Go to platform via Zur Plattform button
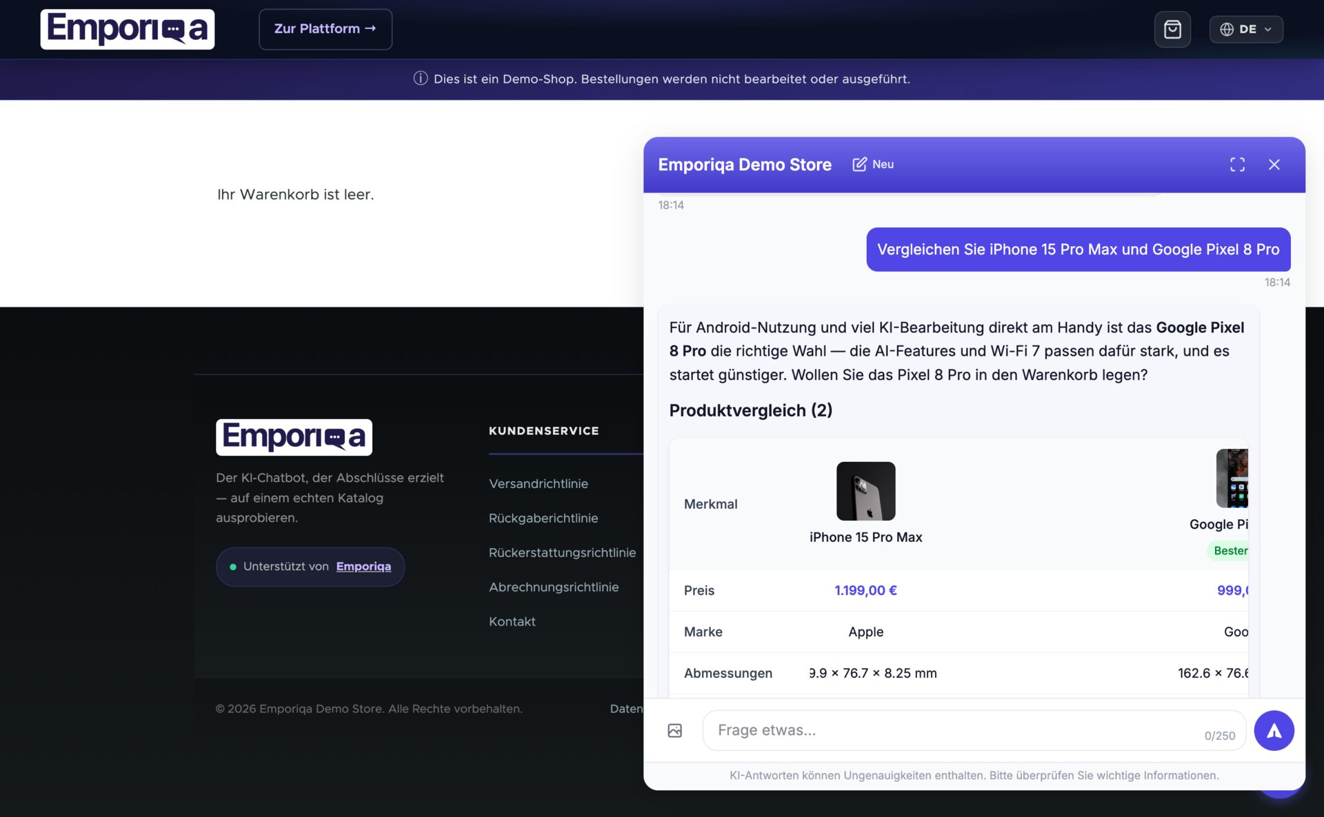This screenshot has height=817, width=1324. (325, 29)
